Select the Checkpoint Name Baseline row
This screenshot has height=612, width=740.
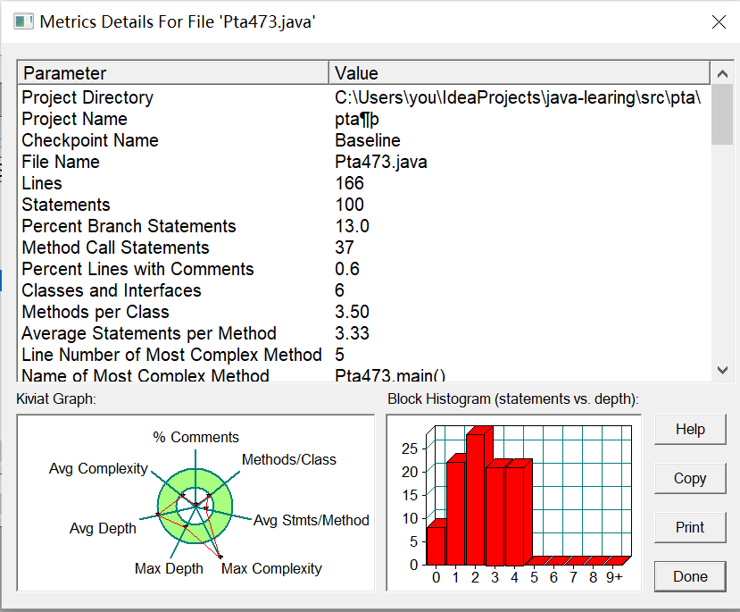(x=364, y=140)
